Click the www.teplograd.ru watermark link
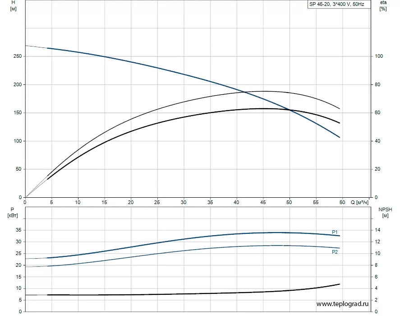The image size is (400, 316). click(x=342, y=304)
